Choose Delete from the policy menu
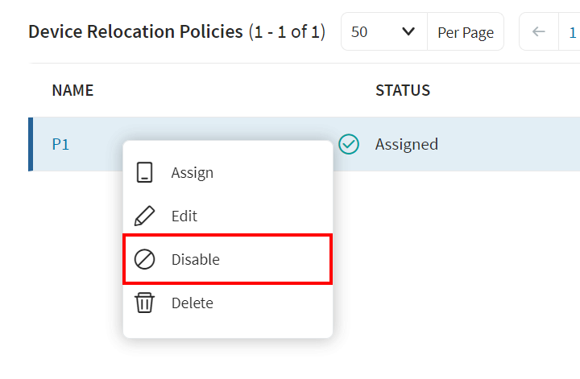Screen dimensions: 580x379 pos(193,303)
